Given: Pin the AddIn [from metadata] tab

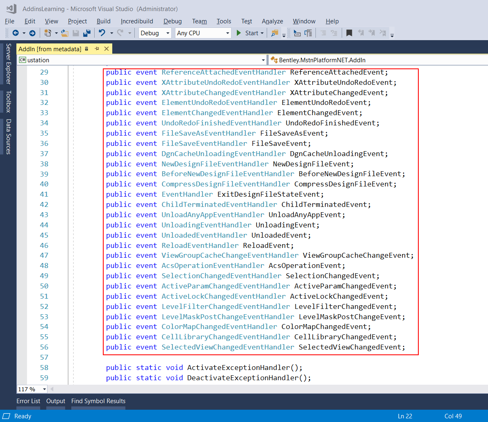Looking at the screenshot, I should [x=97, y=49].
